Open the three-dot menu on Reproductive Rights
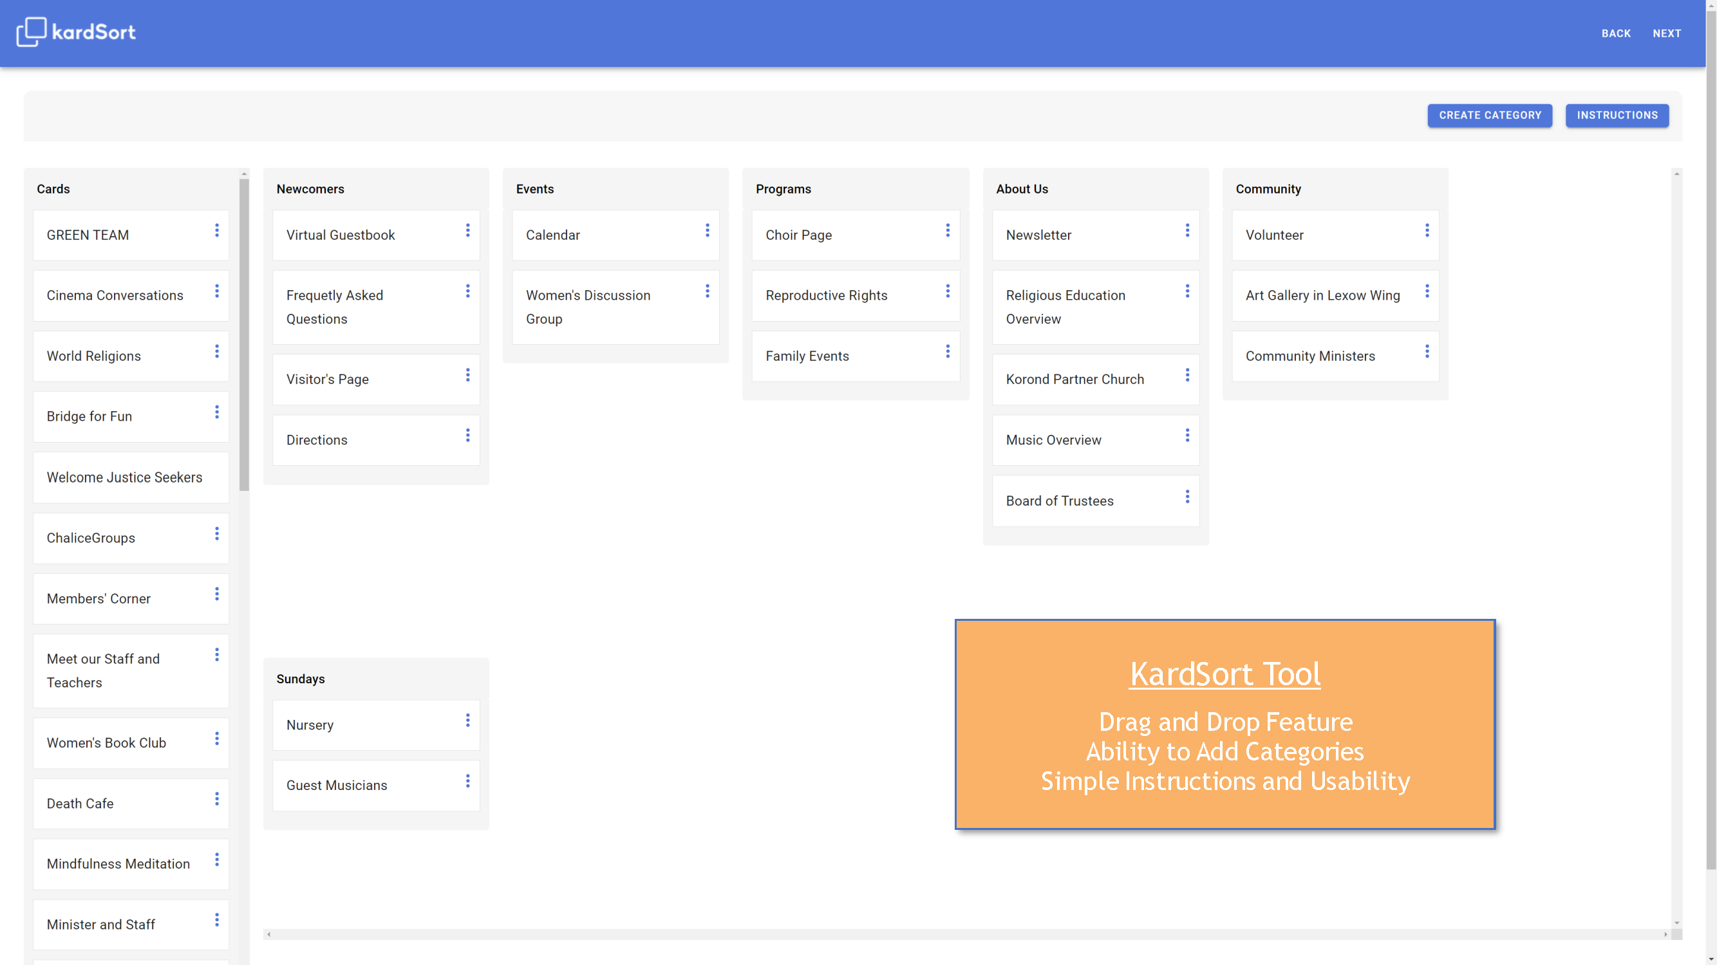 948,291
